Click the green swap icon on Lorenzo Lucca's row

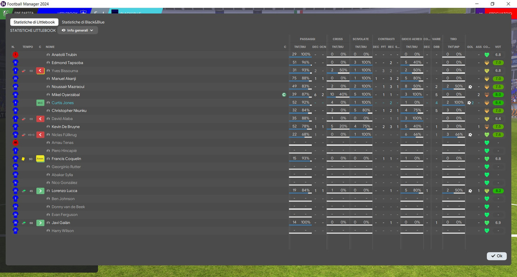(23, 191)
